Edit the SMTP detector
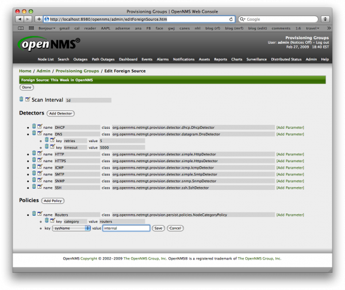345x290 pixels. click(x=40, y=173)
